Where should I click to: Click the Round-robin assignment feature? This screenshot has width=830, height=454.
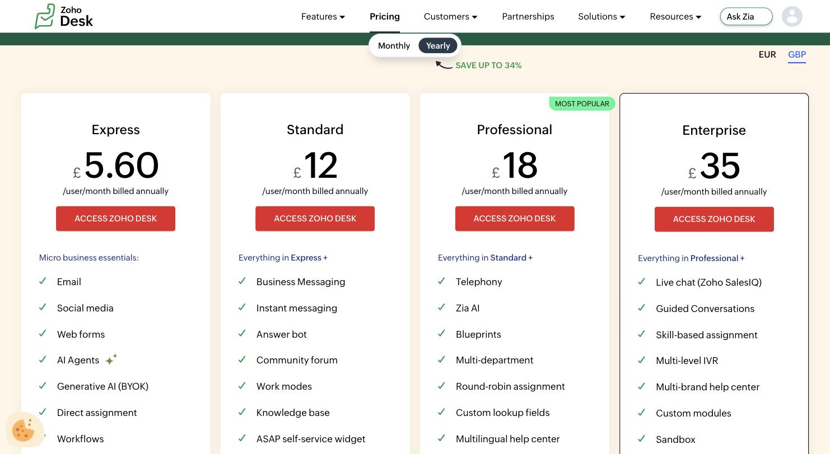coord(510,386)
